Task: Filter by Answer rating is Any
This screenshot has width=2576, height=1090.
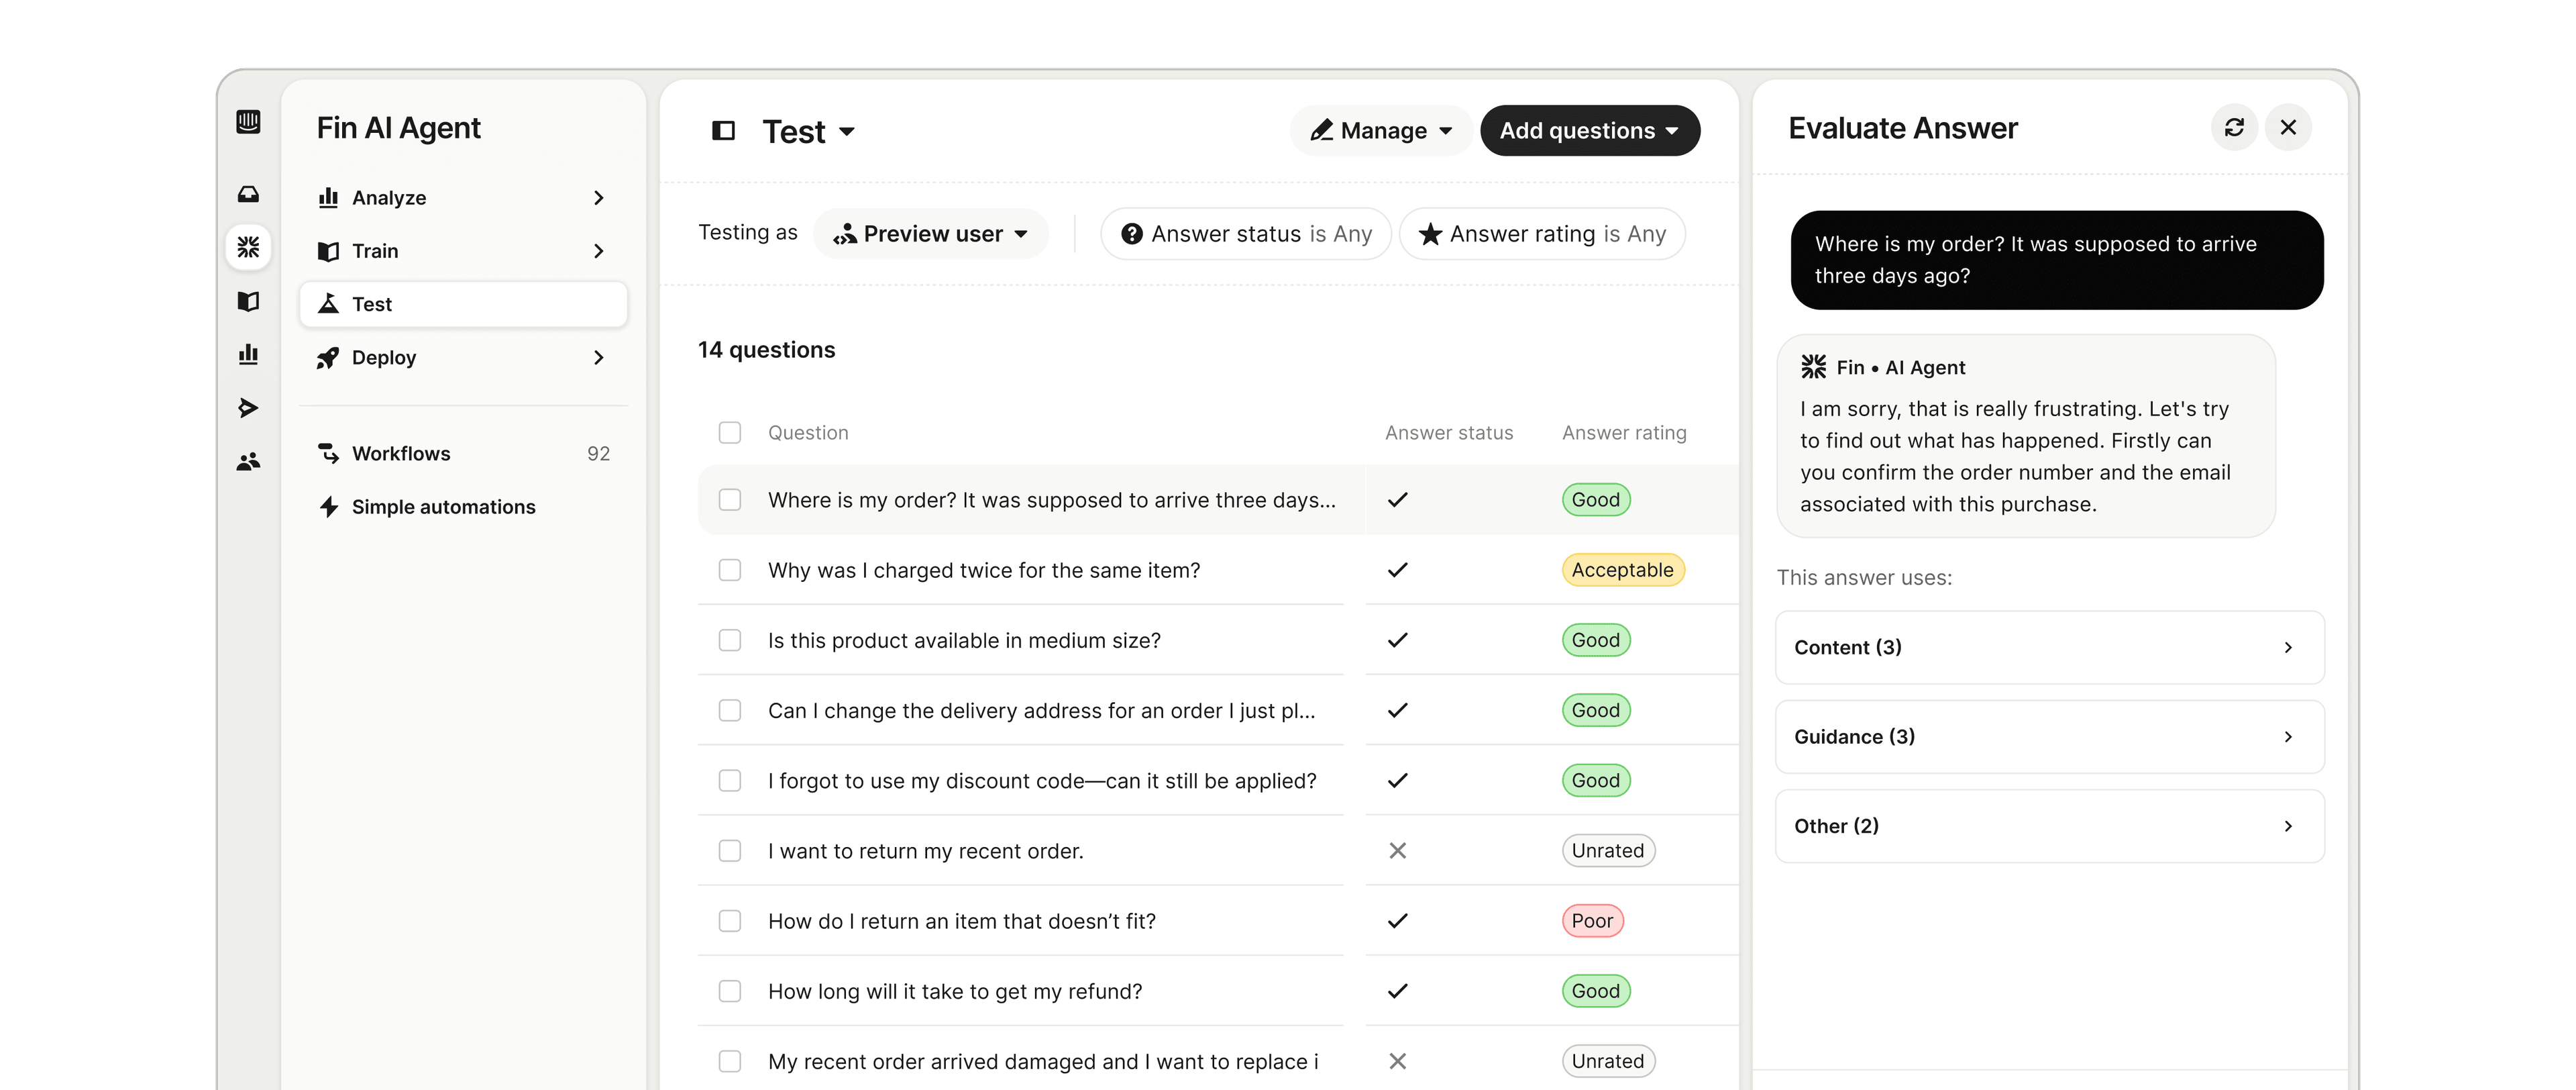Action: (x=1542, y=234)
